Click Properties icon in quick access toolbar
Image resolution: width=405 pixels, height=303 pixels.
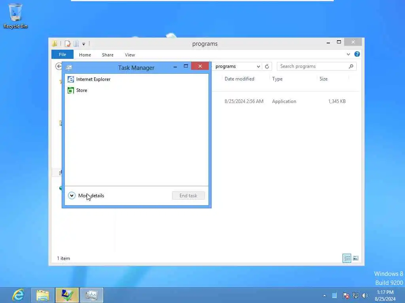pyautogui.click(x=67, y=44)
